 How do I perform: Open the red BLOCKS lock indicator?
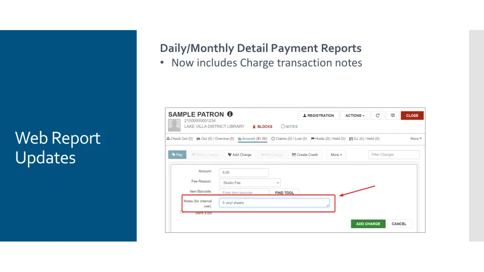[262, 127]
